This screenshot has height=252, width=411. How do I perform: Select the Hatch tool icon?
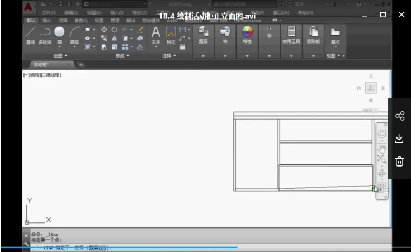pyautogui.click(x=88, y=47)
